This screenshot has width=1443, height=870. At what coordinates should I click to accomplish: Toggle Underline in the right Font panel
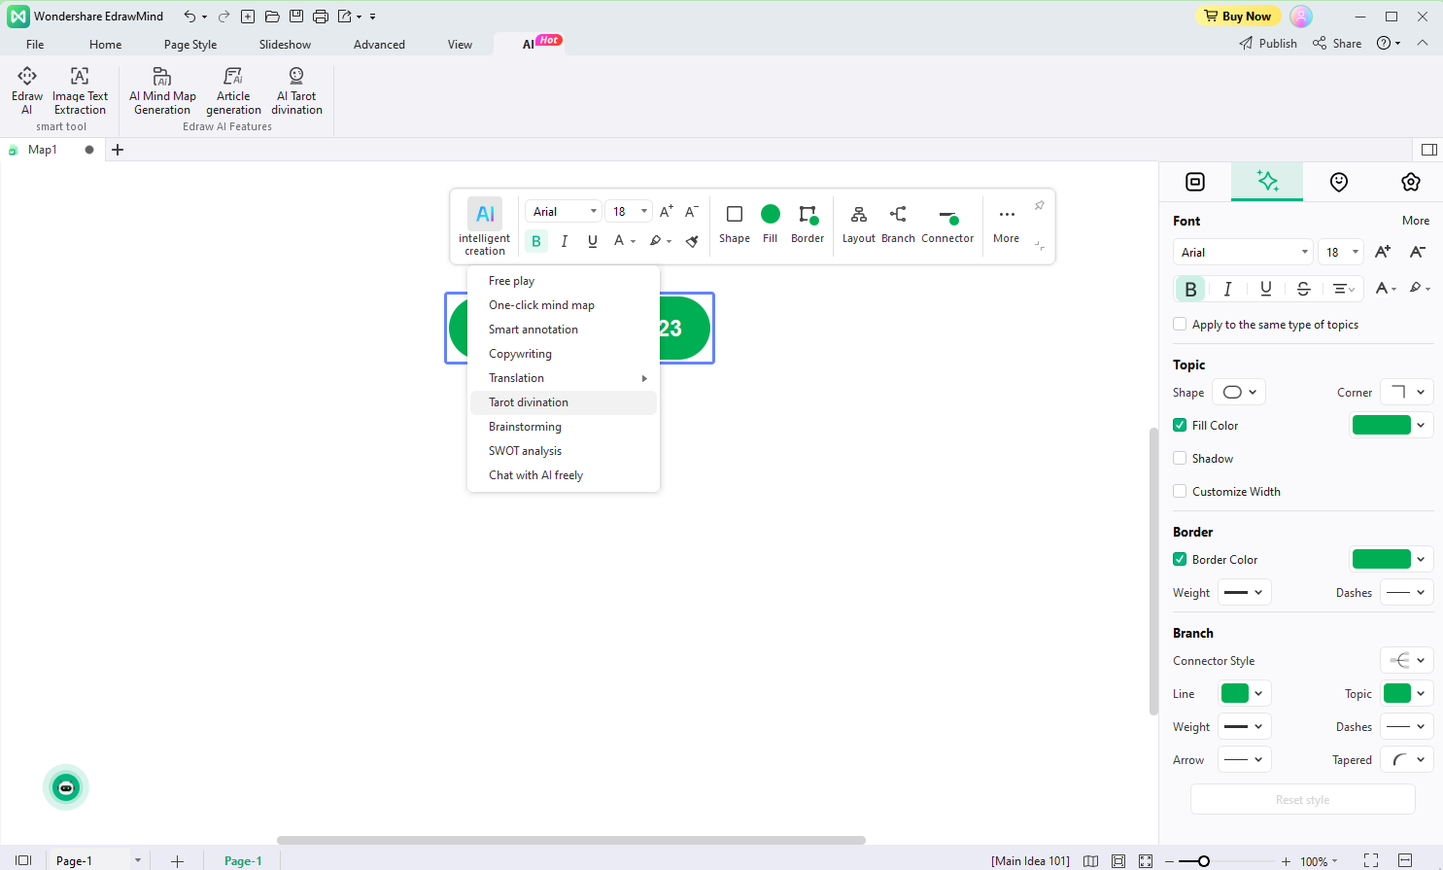click(1266, 289)
